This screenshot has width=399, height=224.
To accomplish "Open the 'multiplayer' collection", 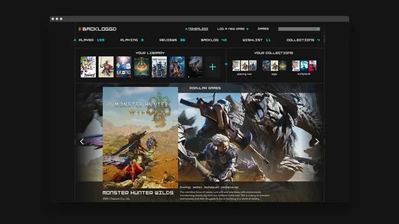I will pyautogui.click(x=304, y=67).
